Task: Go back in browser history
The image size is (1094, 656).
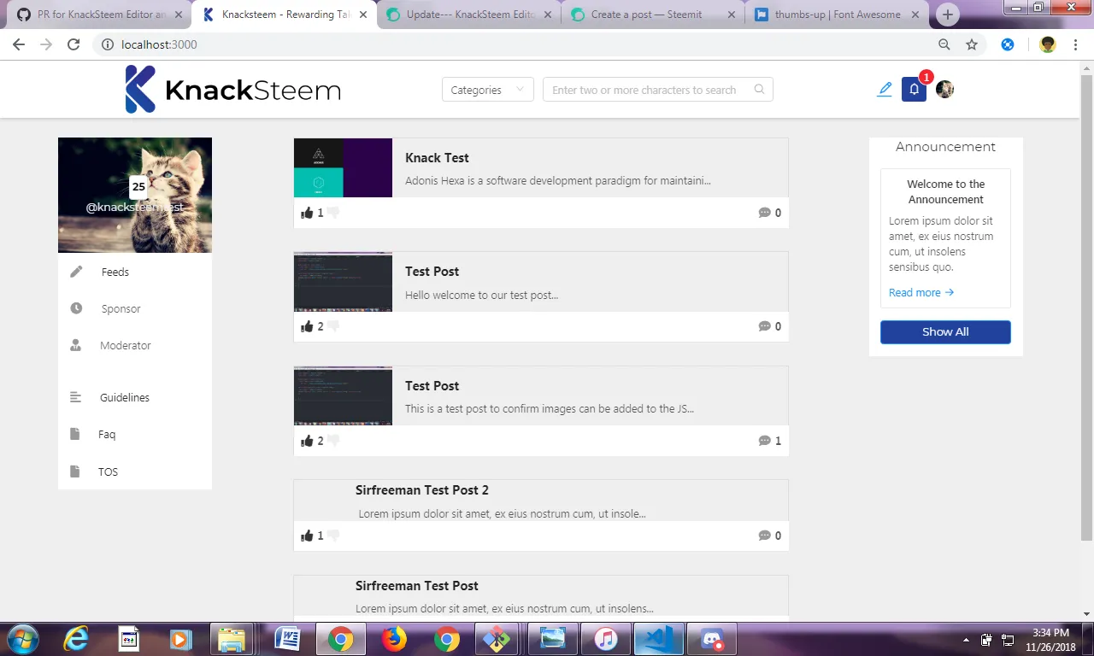Action: click(x=19, y=44)
